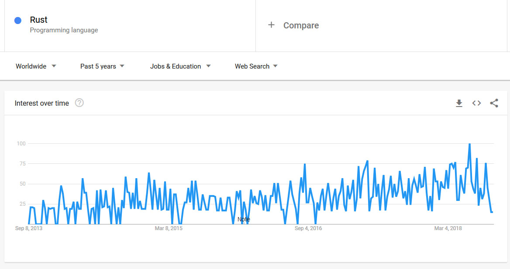Viewport: 510px width, 269px height.
Task: Click the Sep 8, 2013 axis label
Action: pos(29,228)
